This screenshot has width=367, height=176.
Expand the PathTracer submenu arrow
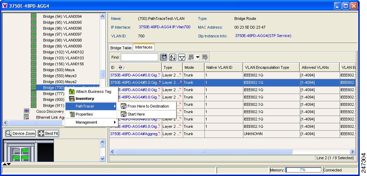[115, 106]
